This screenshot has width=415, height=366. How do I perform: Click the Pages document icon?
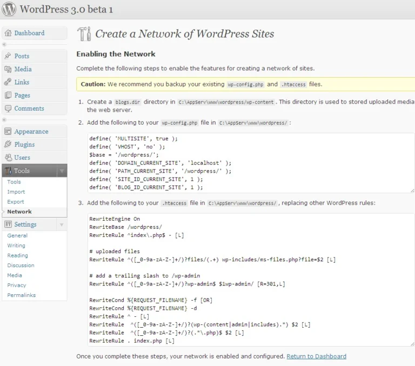click(8, 95)
